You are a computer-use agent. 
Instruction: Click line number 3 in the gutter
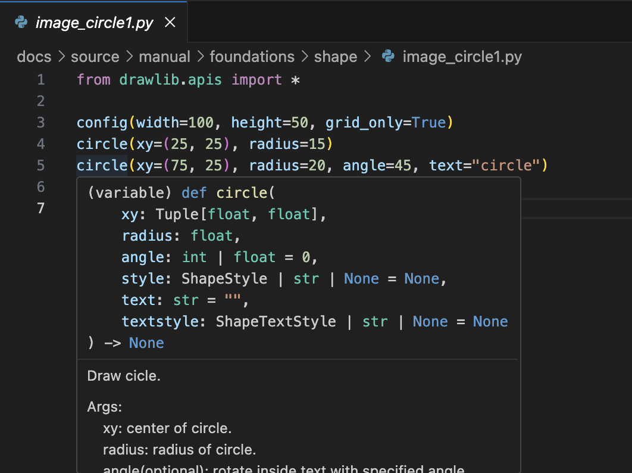click(x=40, y=122)
